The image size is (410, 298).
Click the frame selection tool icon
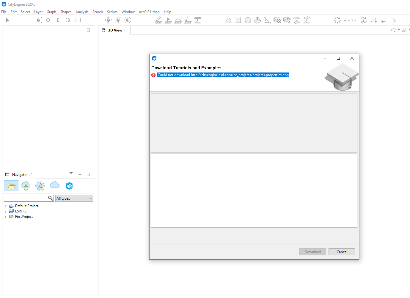click(x=38, y=20)
